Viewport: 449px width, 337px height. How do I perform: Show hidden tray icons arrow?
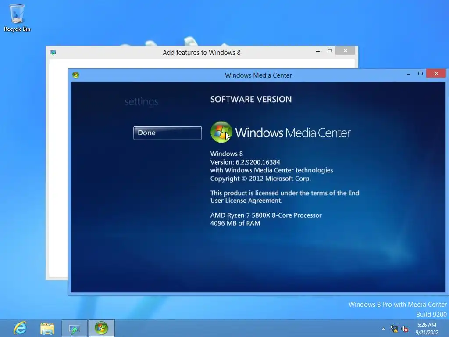click(383, 329)
